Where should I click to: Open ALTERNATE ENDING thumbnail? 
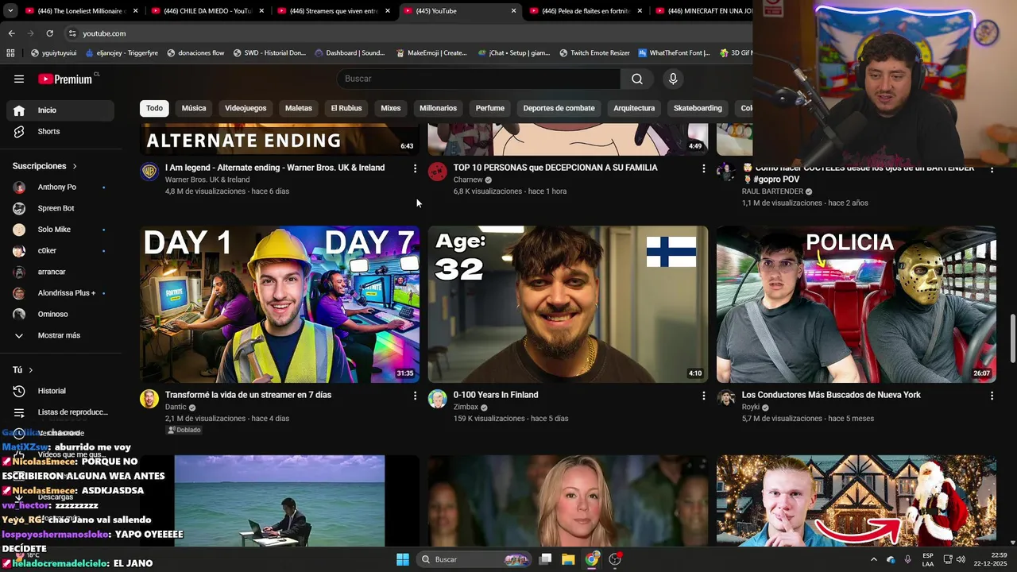point(280,139)
